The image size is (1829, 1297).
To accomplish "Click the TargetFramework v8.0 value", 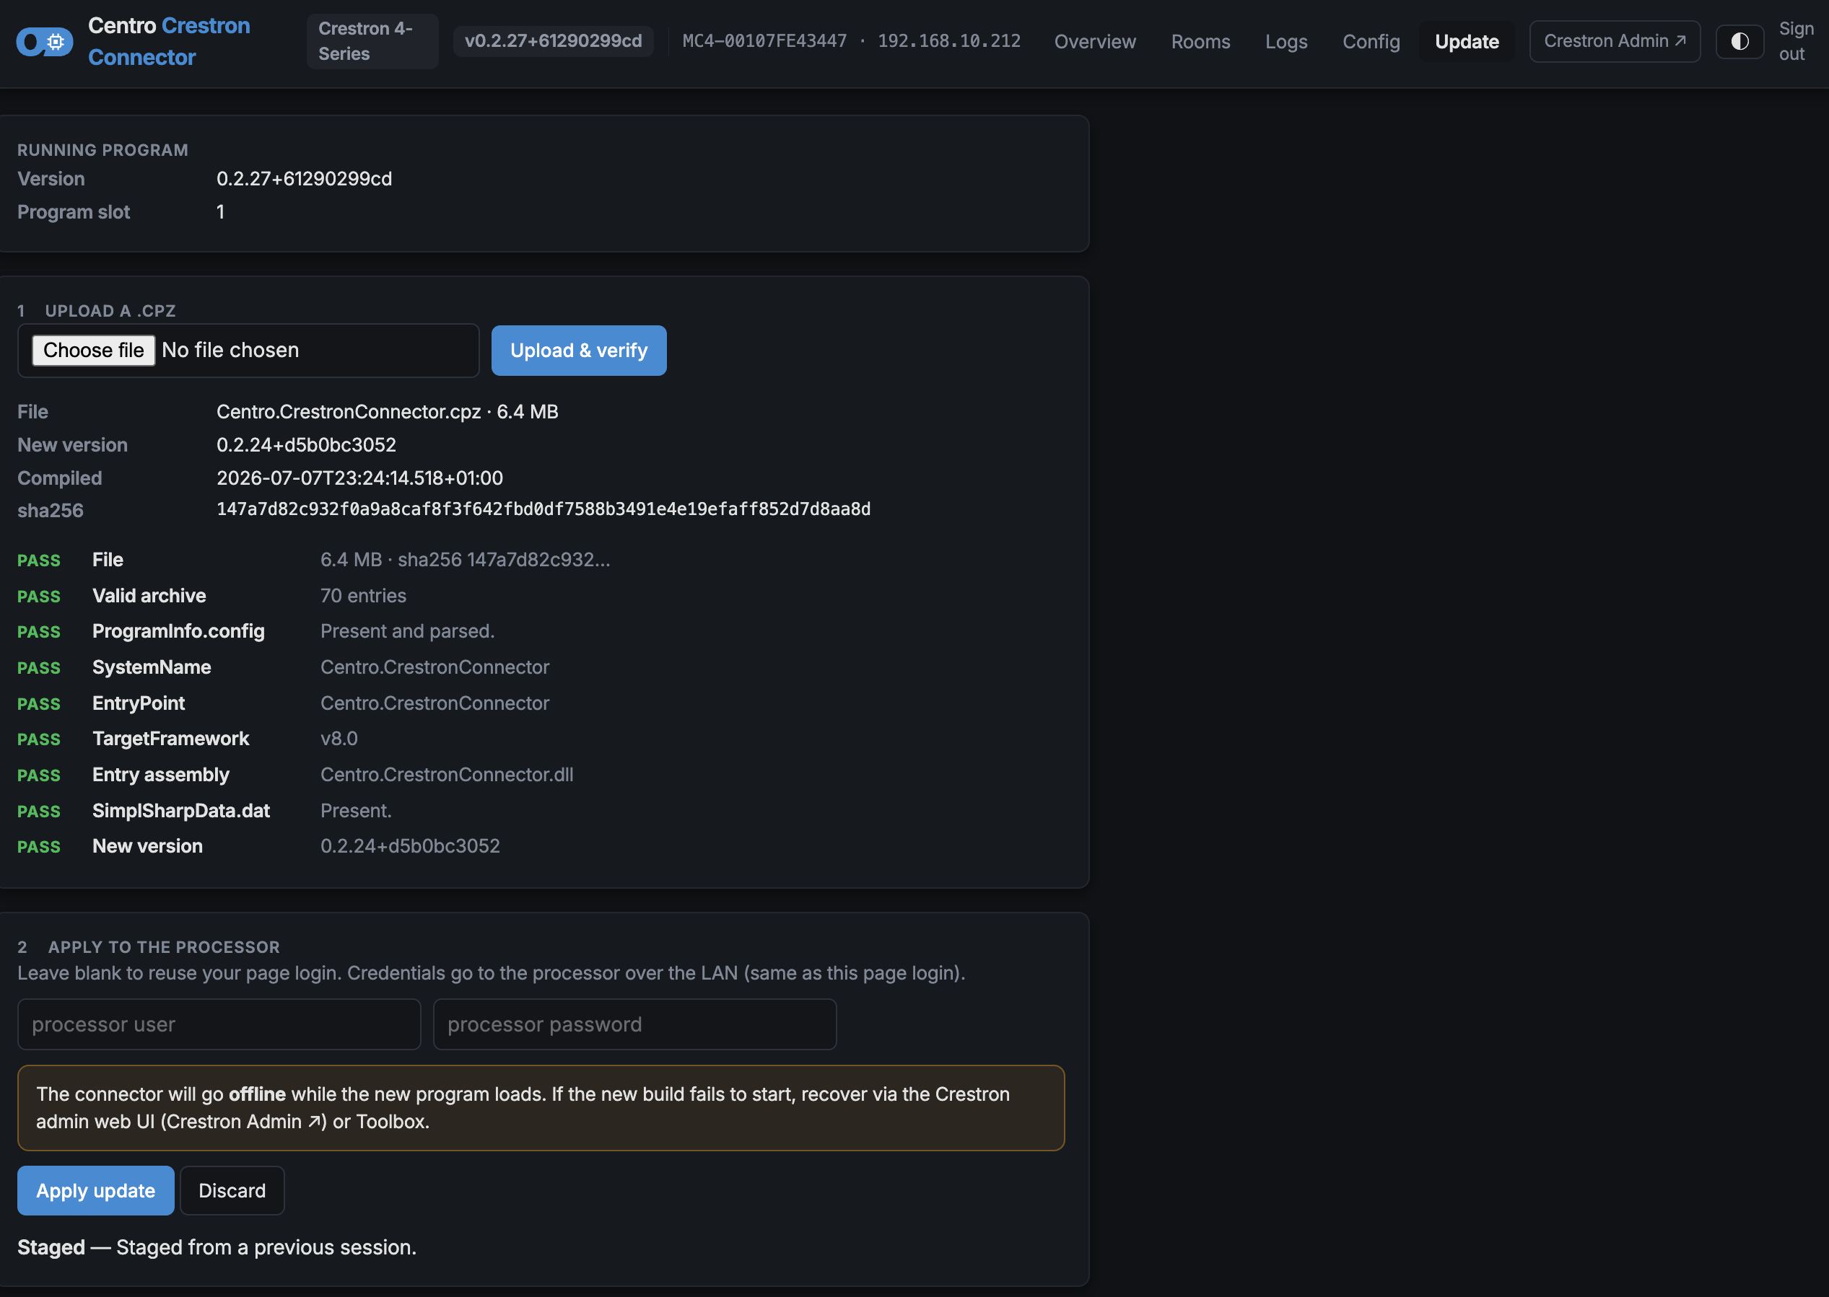I will point(339,739).
